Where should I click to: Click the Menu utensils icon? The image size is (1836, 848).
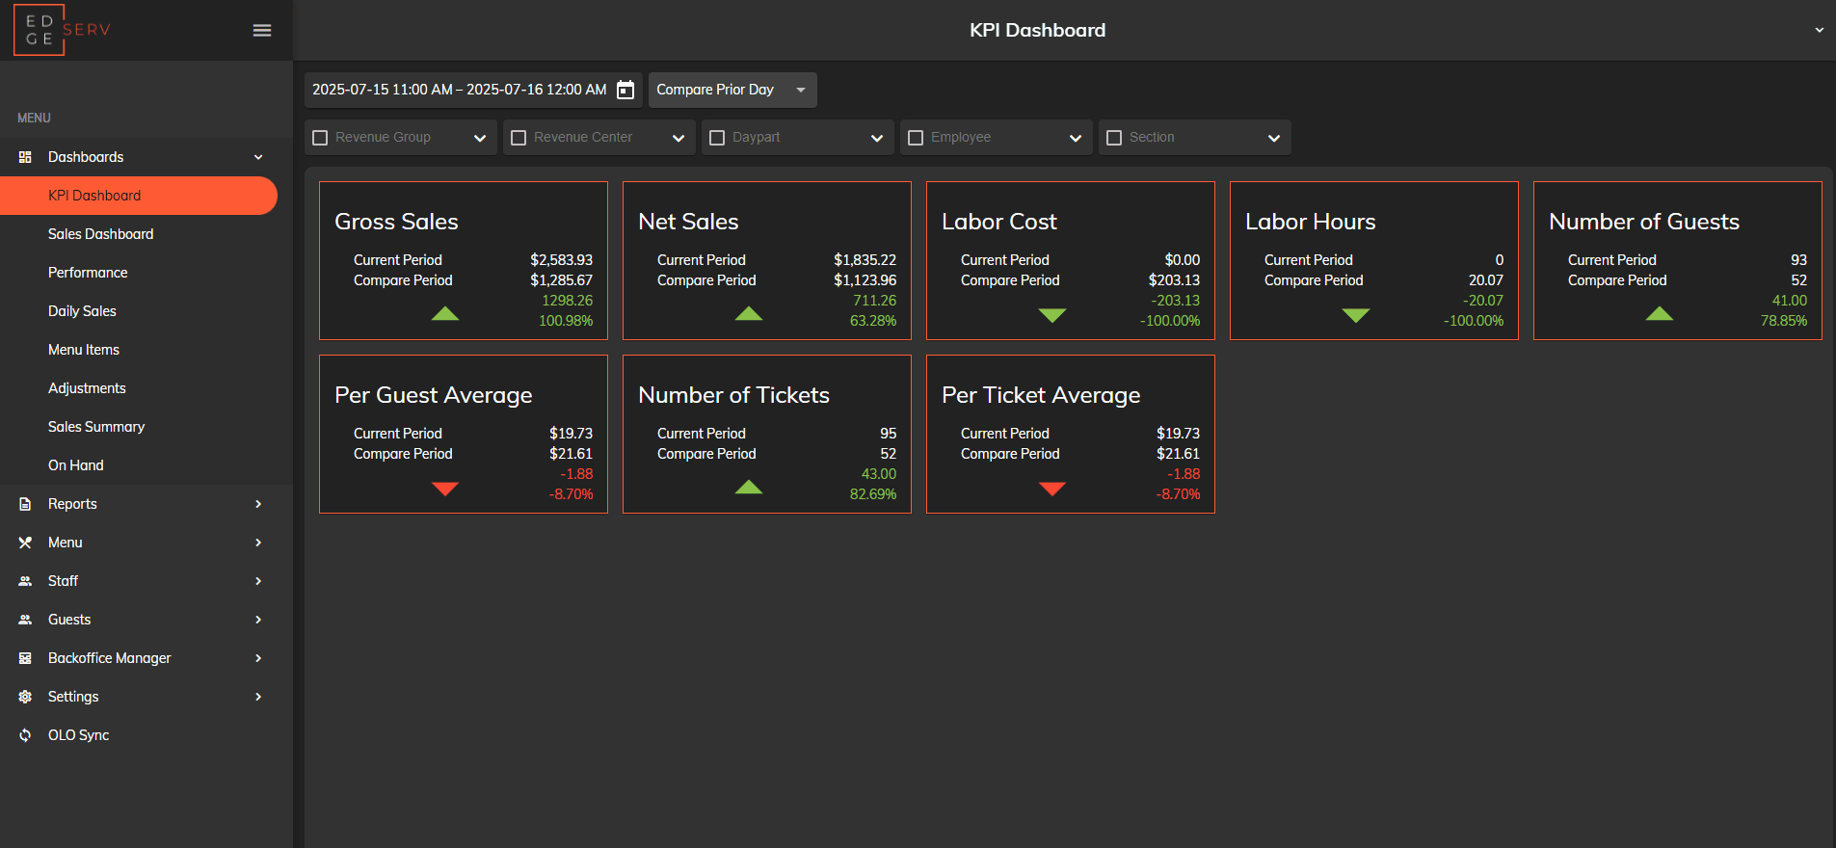25,543
